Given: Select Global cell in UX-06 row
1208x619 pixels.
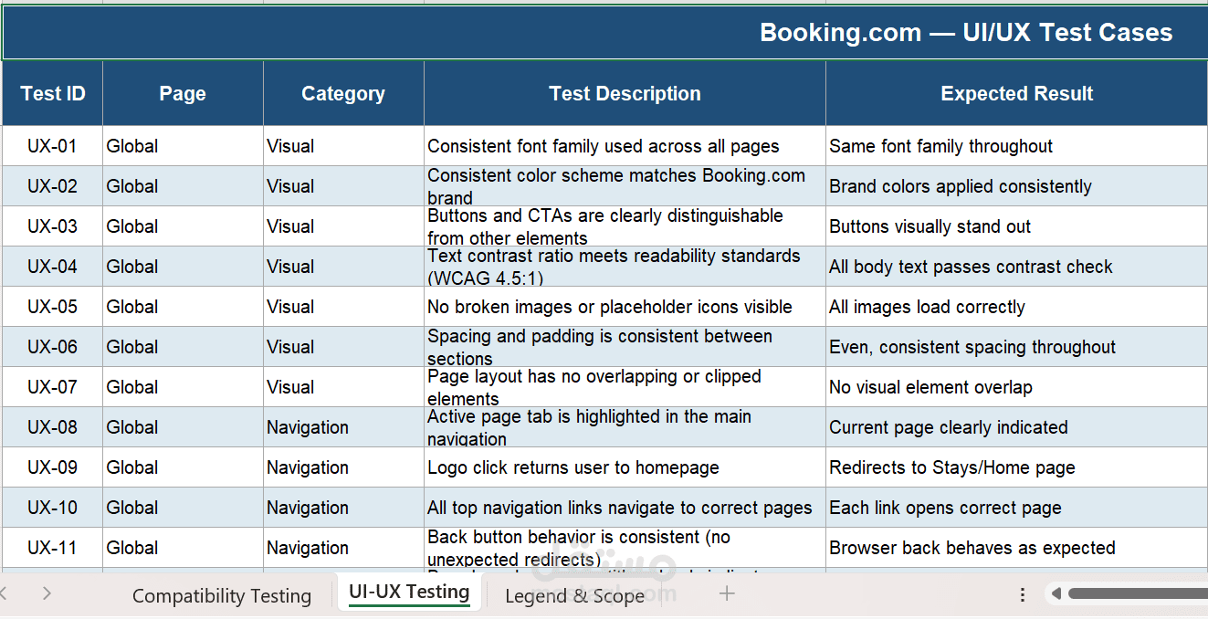Looking at the screenshot, I should click(183, 347).
